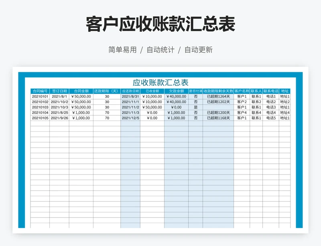Click the 是 paid-status cell in row 20210103
This screenshot has height=246, width=321.
point(195,107)
